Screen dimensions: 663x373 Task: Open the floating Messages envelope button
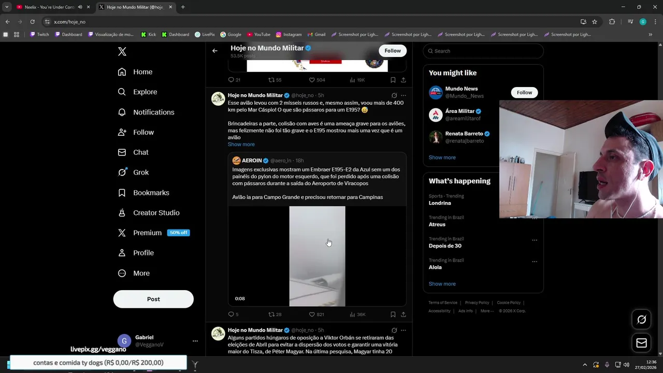[641, 343]
